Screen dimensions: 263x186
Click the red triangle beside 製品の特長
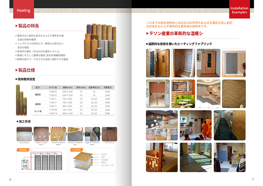[x=16, y=26]
